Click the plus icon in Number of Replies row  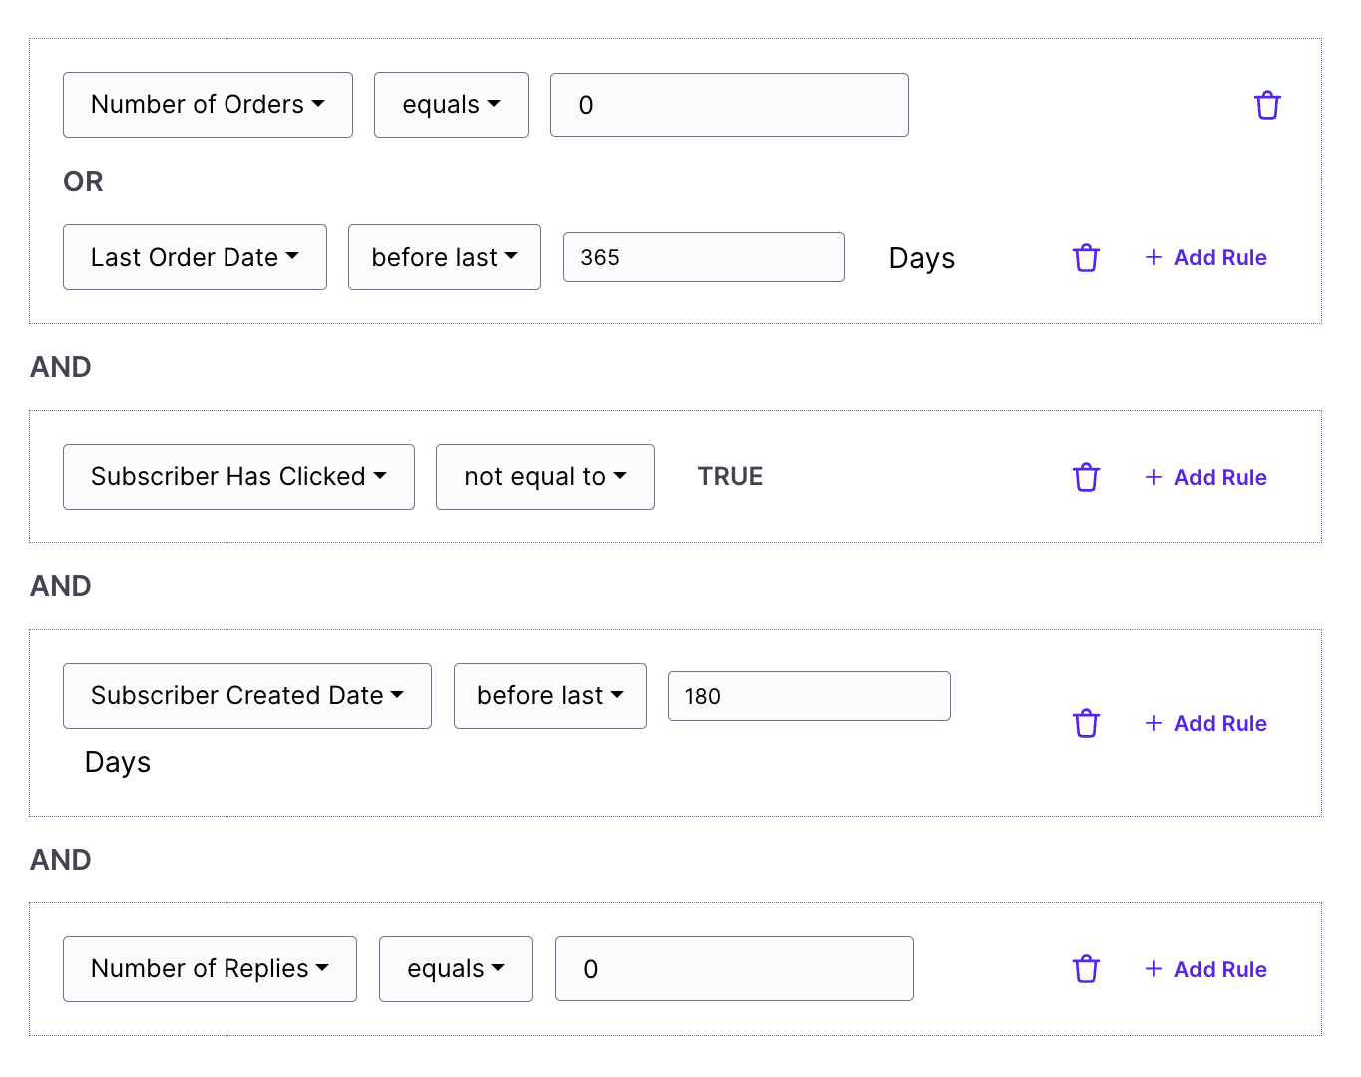[1154, 968]
